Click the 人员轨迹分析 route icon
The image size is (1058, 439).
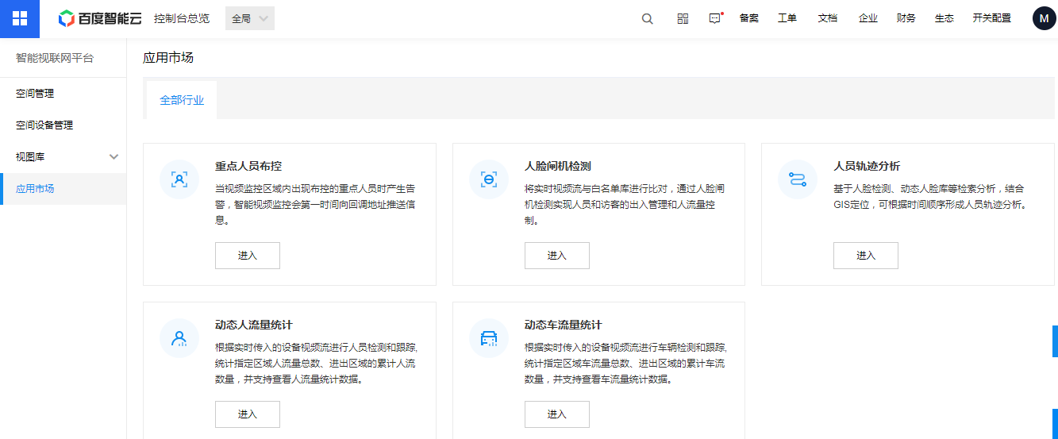[x=798, y=179]
